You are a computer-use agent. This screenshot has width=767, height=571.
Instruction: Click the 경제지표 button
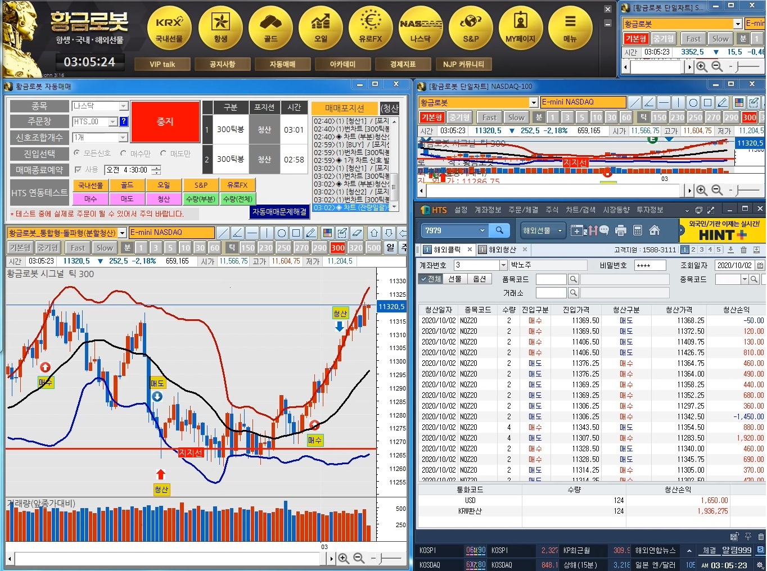coord(403,64)
